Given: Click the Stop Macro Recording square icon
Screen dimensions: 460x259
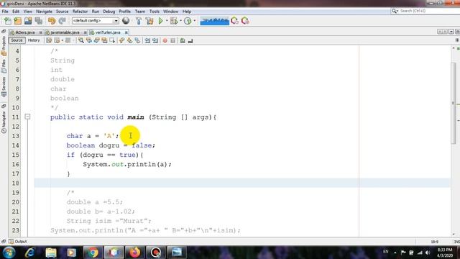Looking at the screenshot, I should coord(172,40).
